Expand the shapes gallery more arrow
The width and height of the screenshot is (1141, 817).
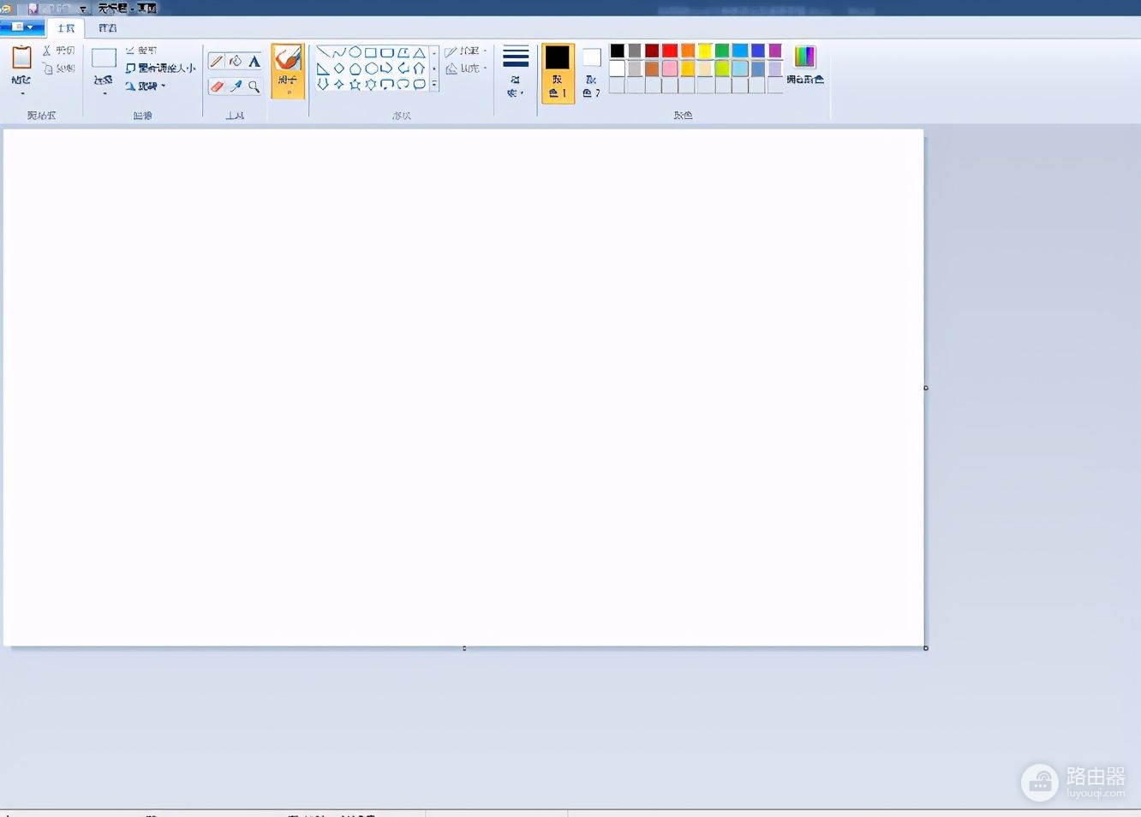(434, 85)
